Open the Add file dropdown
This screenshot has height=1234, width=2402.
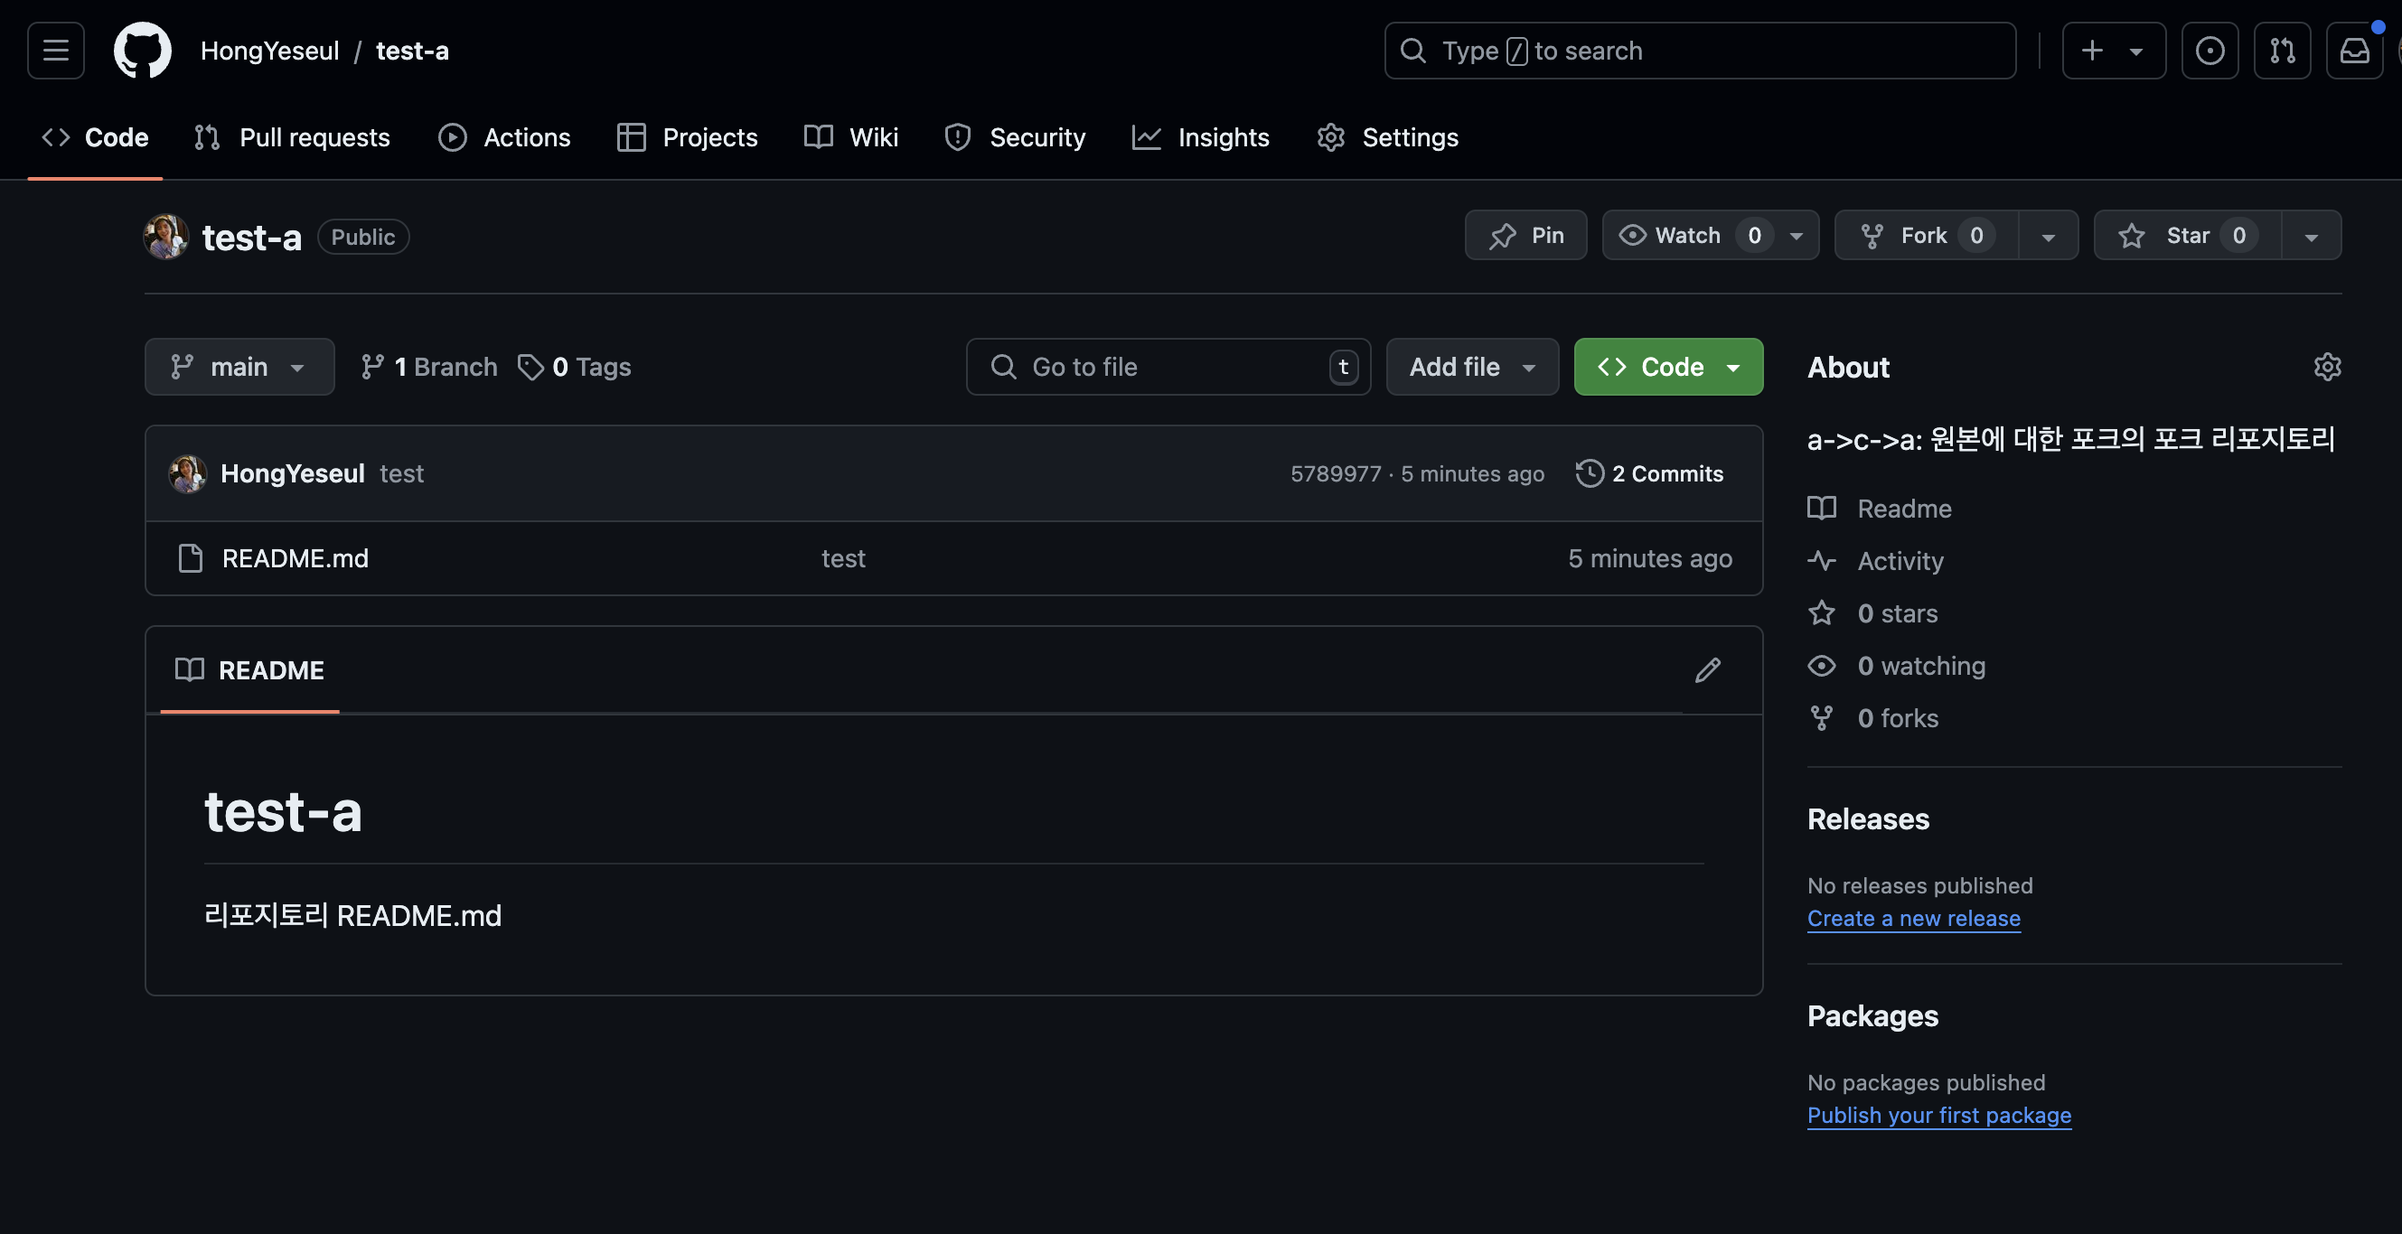pos(1471,367)
